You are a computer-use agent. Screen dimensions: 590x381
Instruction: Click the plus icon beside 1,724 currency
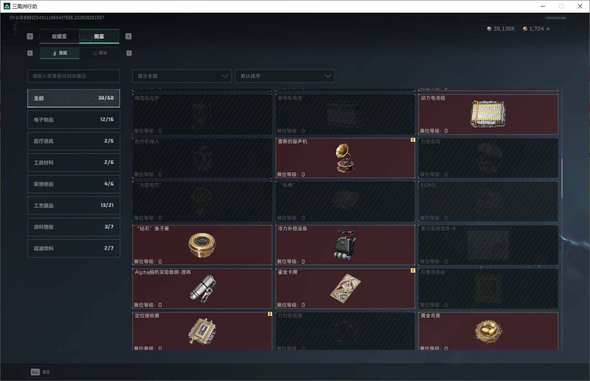(548, 29)
